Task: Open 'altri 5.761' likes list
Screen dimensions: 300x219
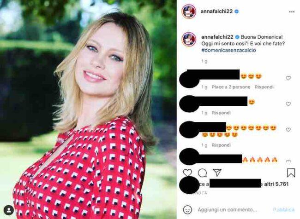Action: pyautogui.click(x=276, y=184)
